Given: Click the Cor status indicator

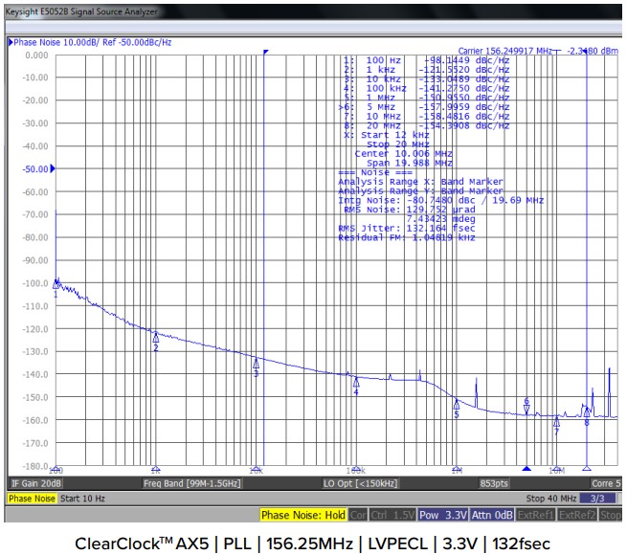Looking at the screenshot, I should pyautogui.click(x=358, y=515).
